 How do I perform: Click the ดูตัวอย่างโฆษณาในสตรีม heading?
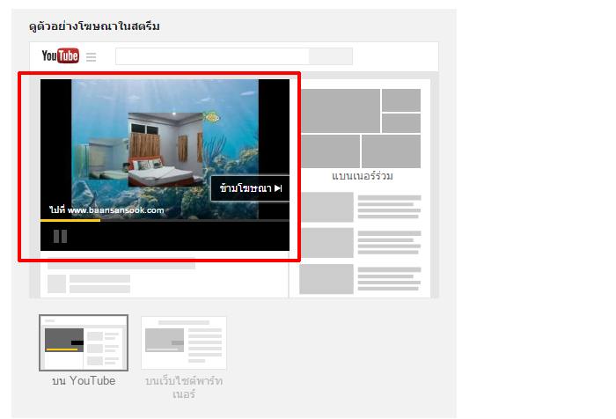[94, 26]
